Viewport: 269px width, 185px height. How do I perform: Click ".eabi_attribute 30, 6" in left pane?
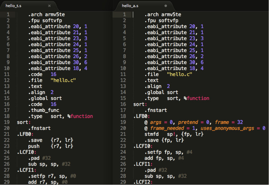[x=58, y=62]
